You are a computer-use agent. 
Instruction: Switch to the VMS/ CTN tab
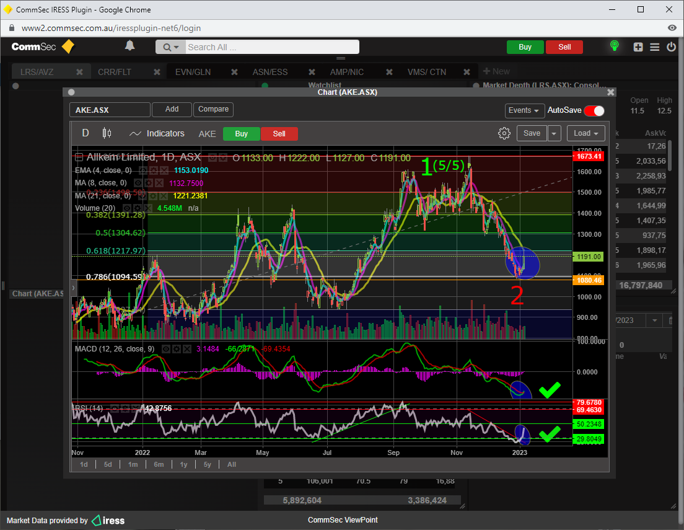pyautogui.click(x=427, y=72)
